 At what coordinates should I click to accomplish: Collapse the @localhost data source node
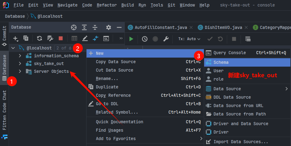(x=13, y=48)
